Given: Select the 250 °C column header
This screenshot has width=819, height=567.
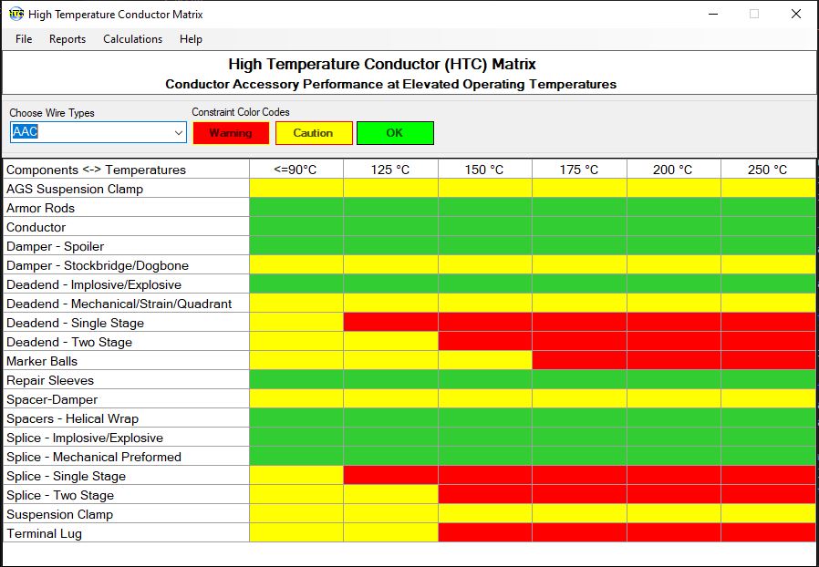Looking at the screenshot, I should tap(767, 170).
